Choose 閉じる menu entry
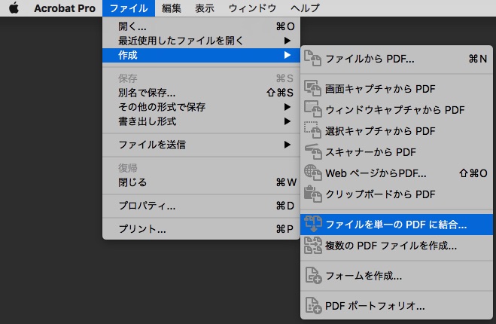Image resolution: width=496 pixels, height=324 pixels. point(201,182)
